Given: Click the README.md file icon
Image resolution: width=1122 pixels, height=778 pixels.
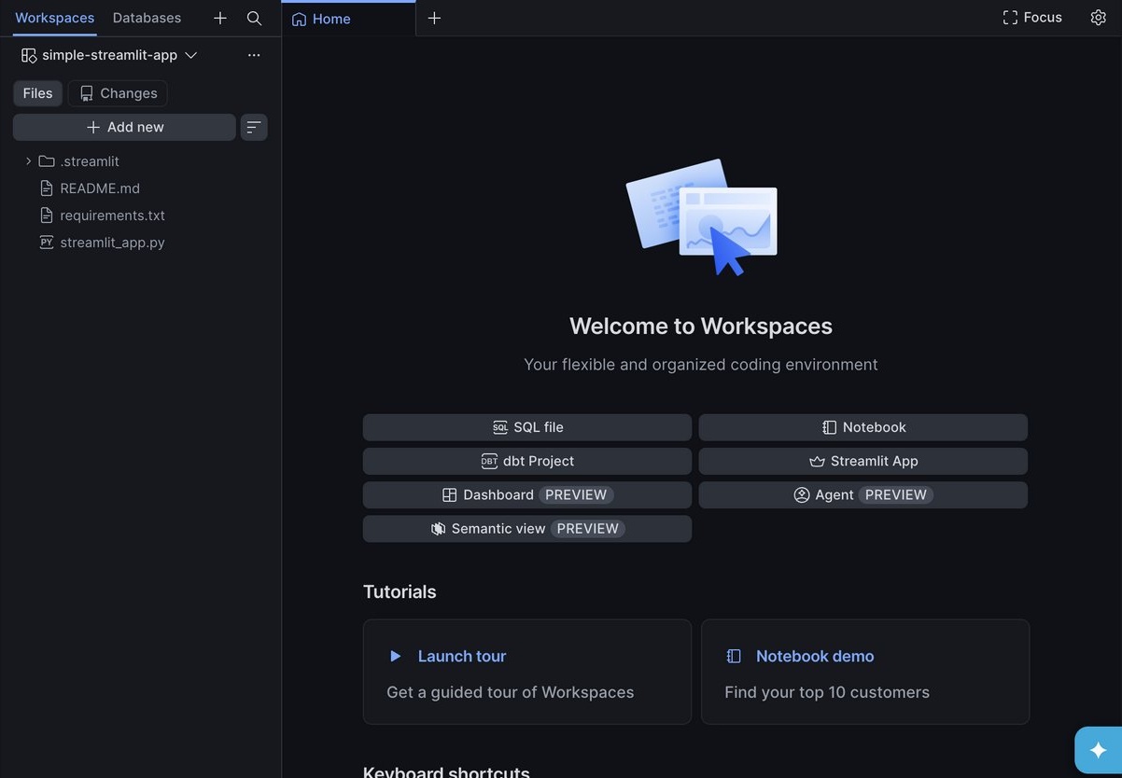Looking at the screenshot, I should [47, 188].
